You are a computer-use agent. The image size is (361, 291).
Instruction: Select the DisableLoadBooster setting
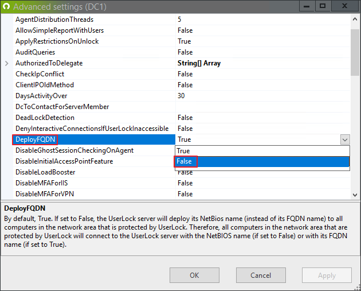click(x=45, y=172)
